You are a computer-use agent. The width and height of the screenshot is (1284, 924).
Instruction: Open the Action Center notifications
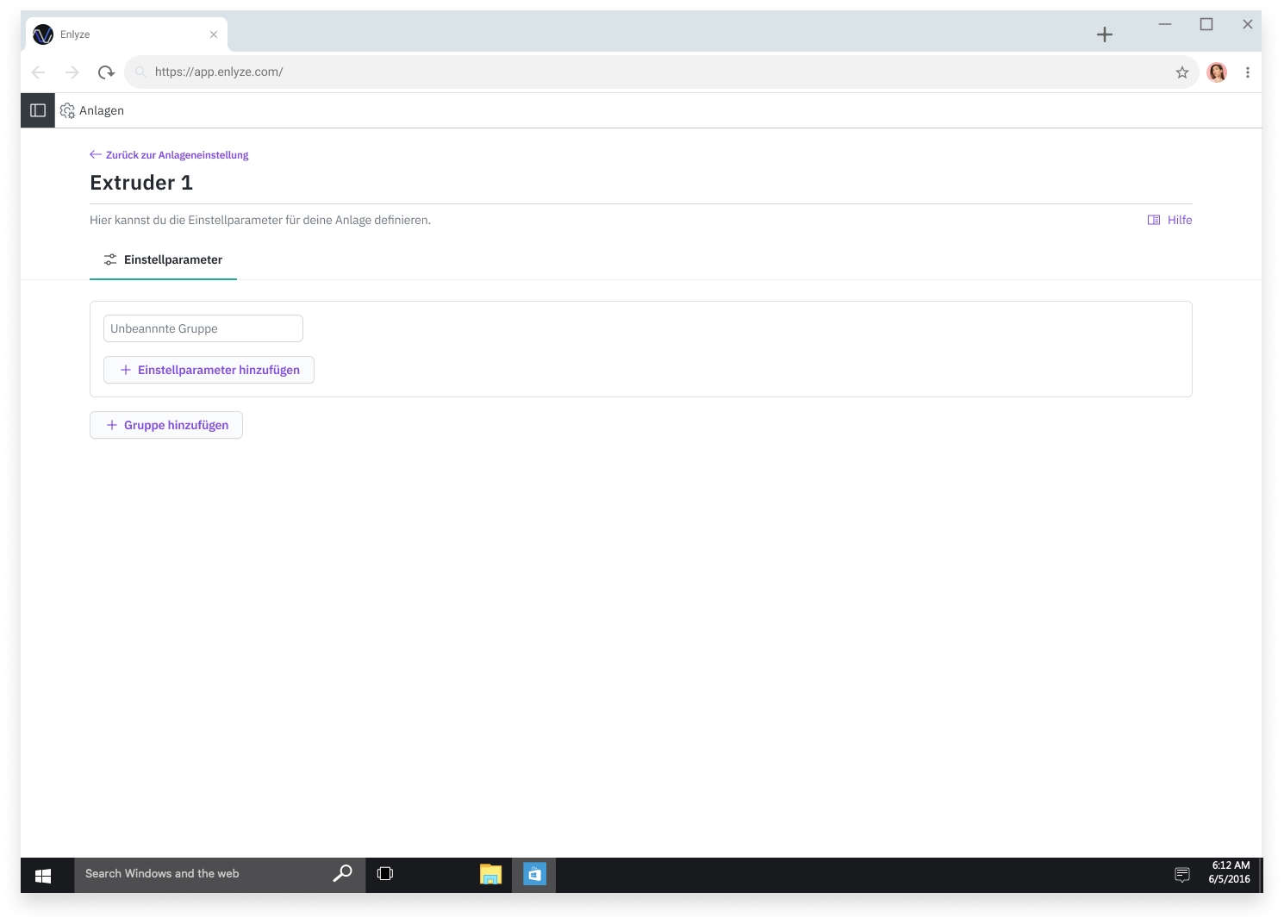point(1182,874)
